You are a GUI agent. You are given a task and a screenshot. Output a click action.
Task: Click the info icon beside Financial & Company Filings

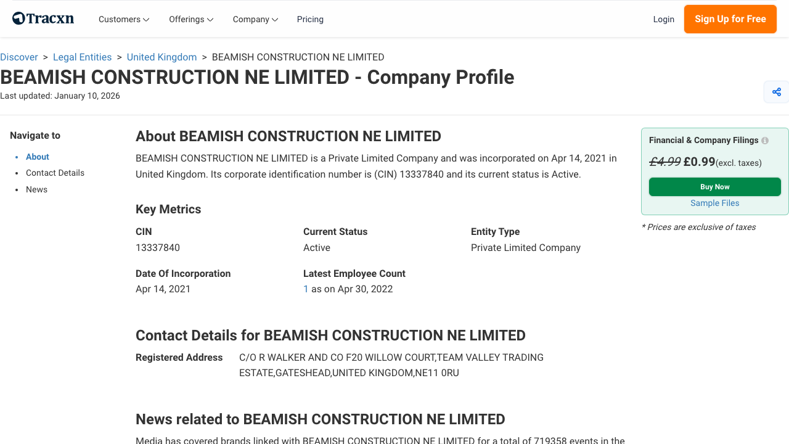click(x=764, y=140)
